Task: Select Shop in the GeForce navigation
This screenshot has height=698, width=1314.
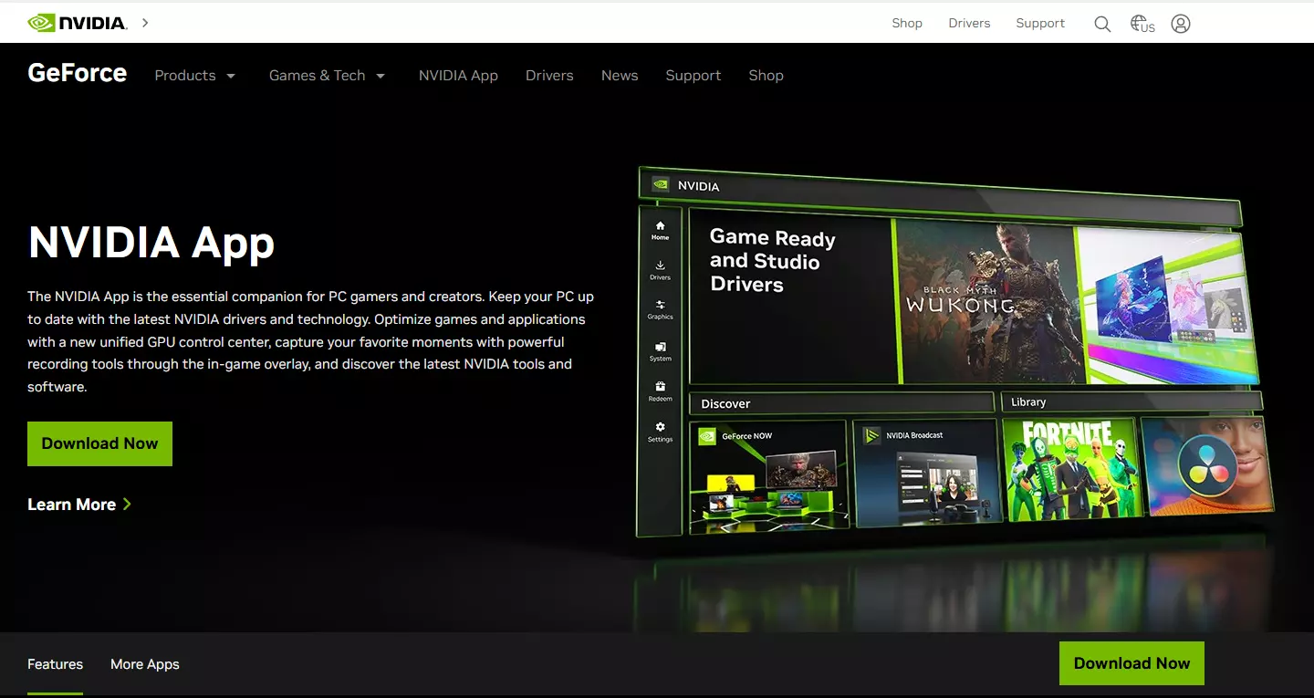Action: pos(766,76)
